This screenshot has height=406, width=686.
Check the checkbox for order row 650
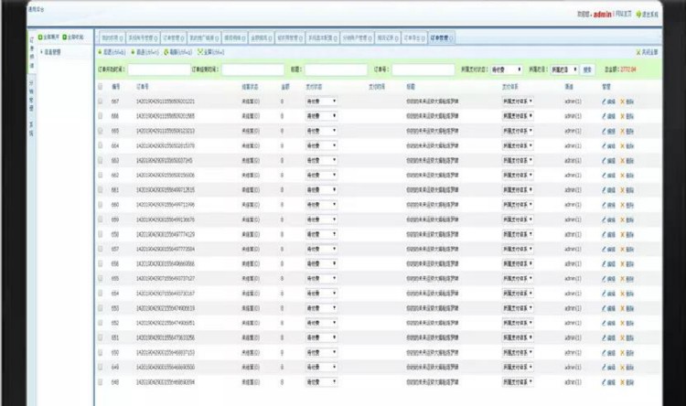click(101, 352)
